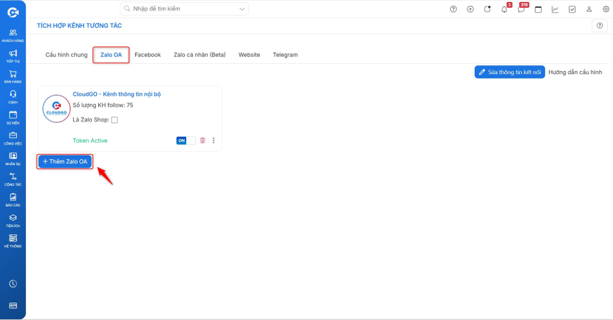Click the Sửa thông tin kết nối button
This screenshot has height=320, width=613.
(509, 72)
